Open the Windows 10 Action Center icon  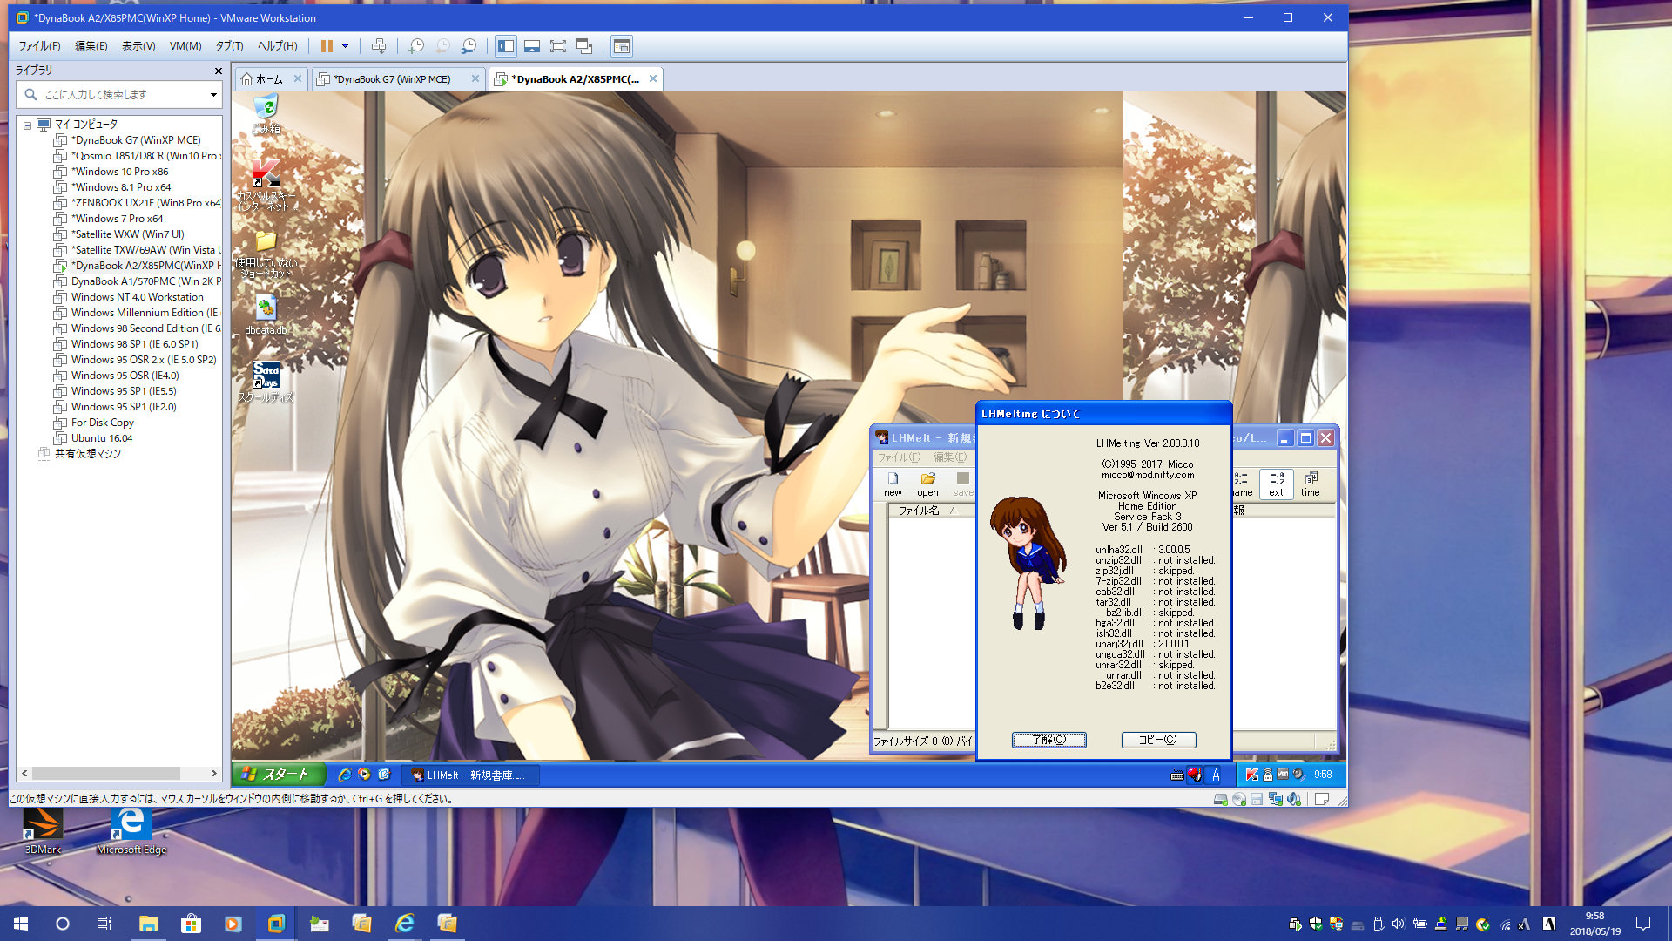tap(1643, 924)
